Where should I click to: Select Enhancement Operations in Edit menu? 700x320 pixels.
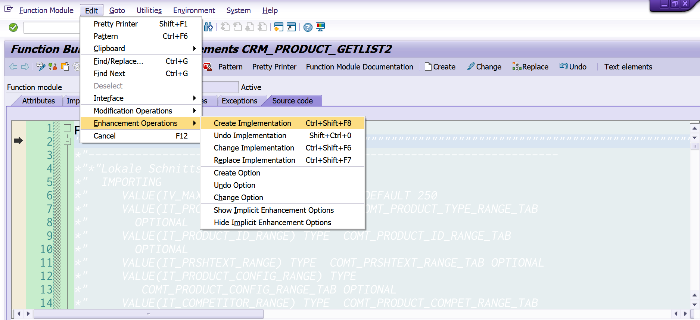coord(141,123)
